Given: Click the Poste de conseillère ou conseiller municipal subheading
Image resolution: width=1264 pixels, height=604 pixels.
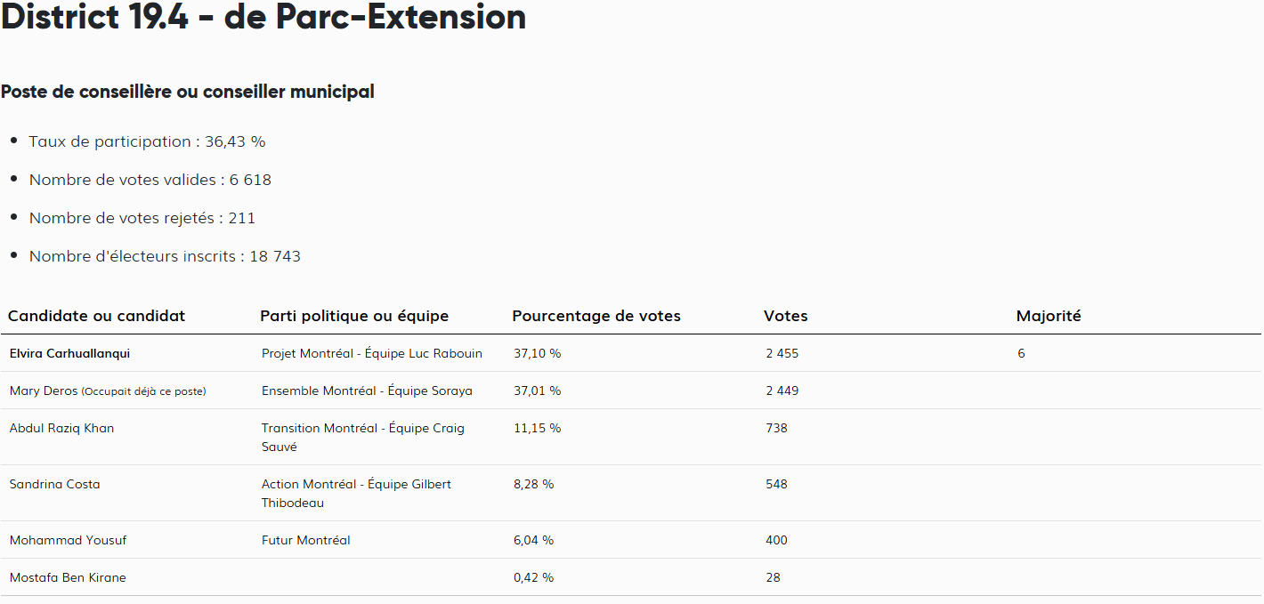Looking at the screenshot, I should tap(188, 92).
